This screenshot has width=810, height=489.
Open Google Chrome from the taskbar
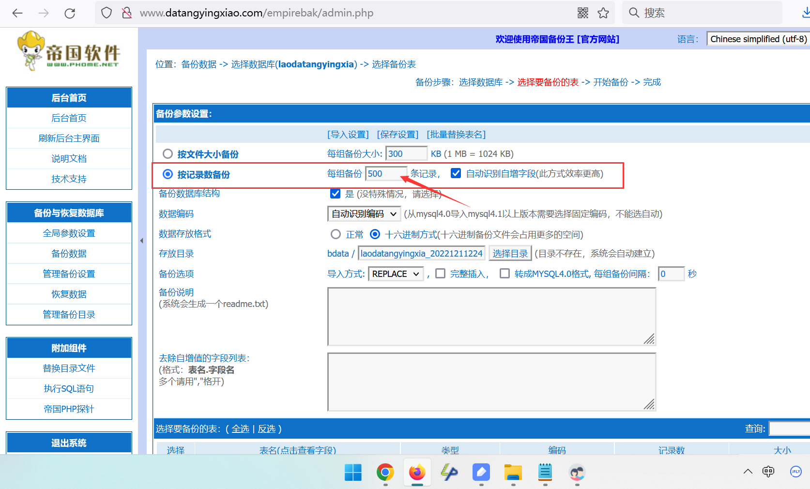(x=385, y=473)
